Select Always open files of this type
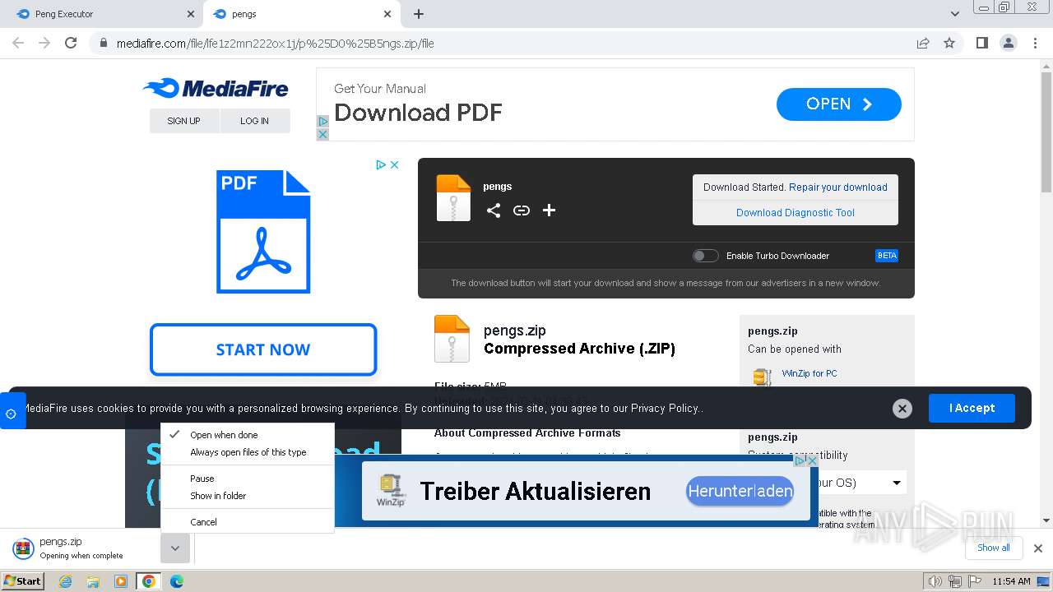This screenshot has height=592, width=1053. pos(247,452)
